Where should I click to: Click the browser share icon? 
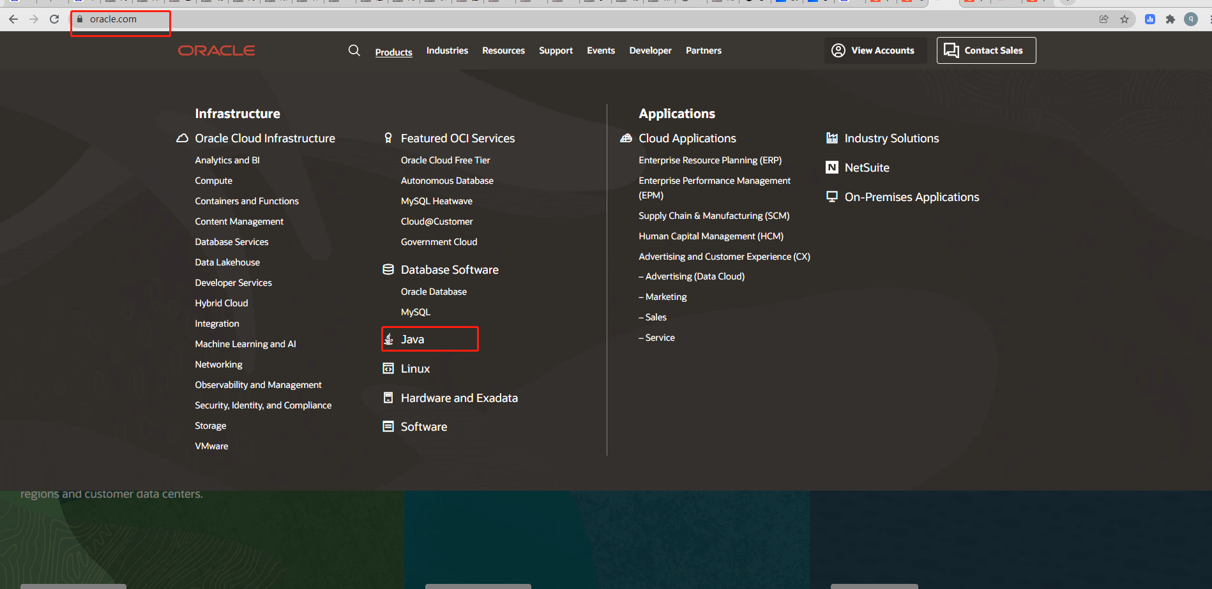click(1104, 19)
